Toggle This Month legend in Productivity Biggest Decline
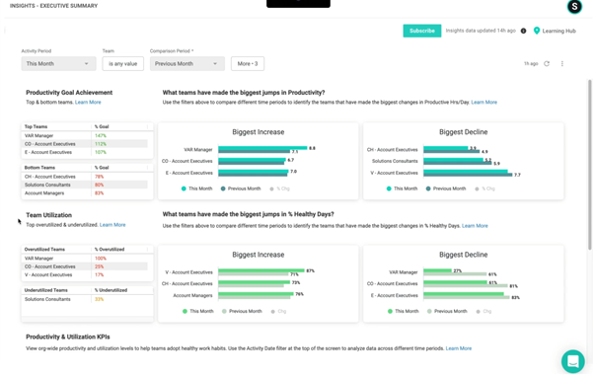 [x=402, y=188]
